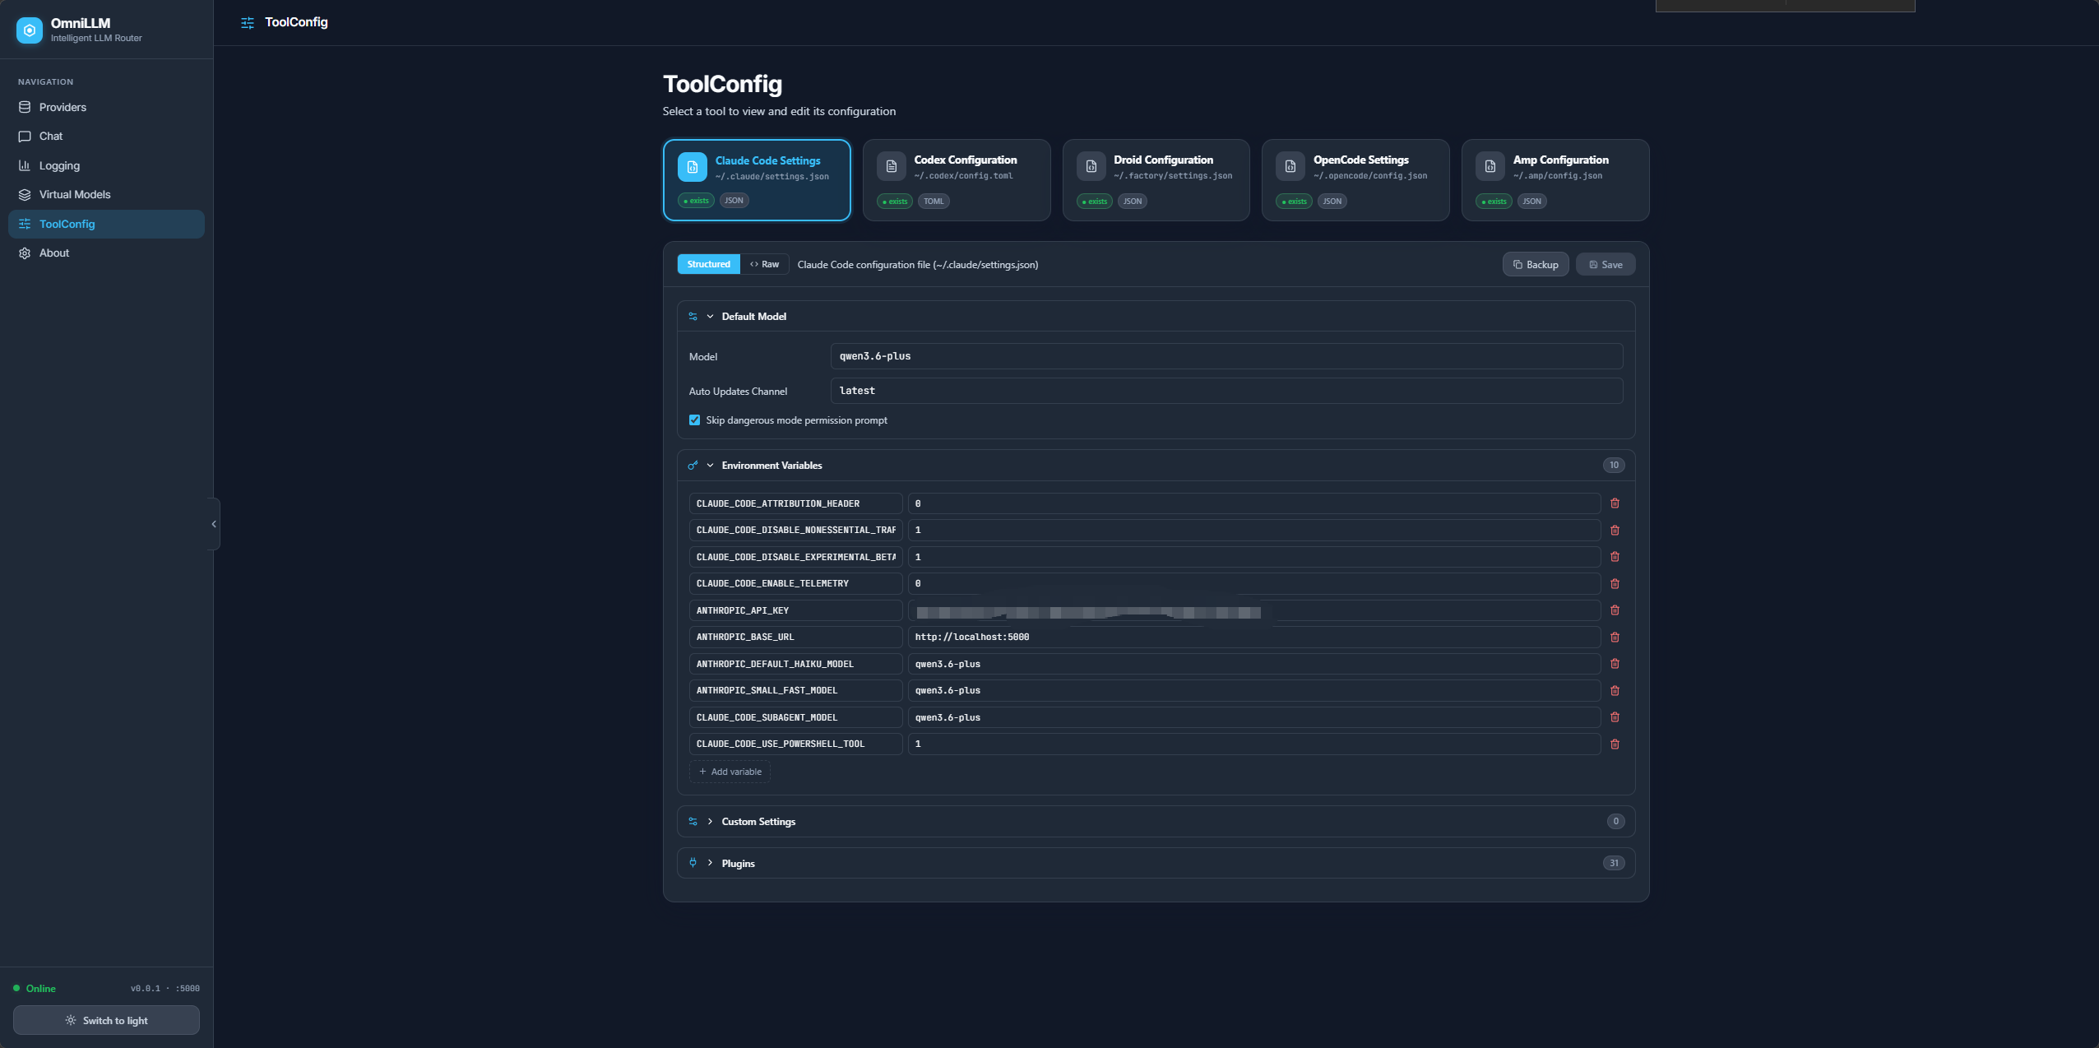The height and width of the screenshot is (1048, 2099).
Task: Click Switch to light theme toggle
Action: tap(106, 1020)
